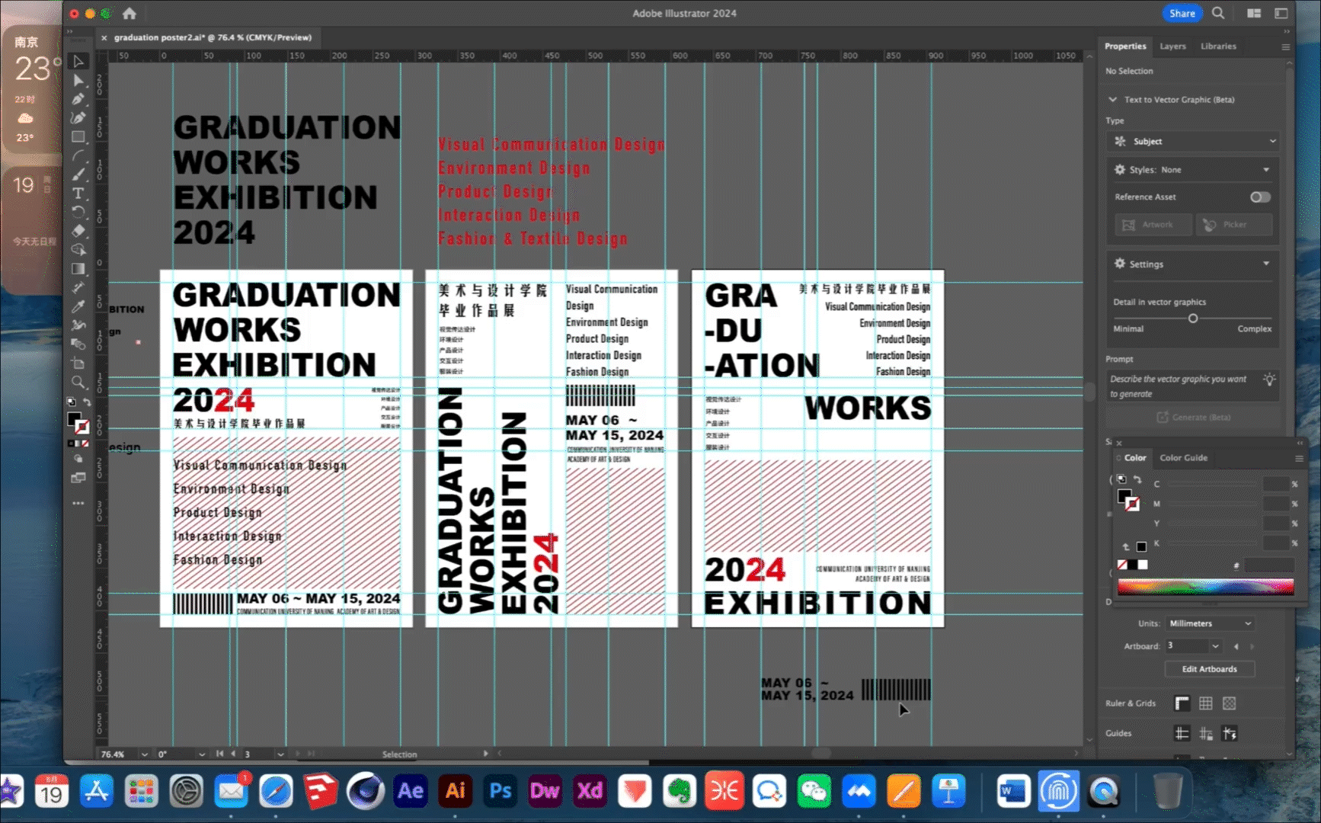1321x823 pixels.
Task: Open Photoshop from the Dock
Action: click(x=500, y=791)
